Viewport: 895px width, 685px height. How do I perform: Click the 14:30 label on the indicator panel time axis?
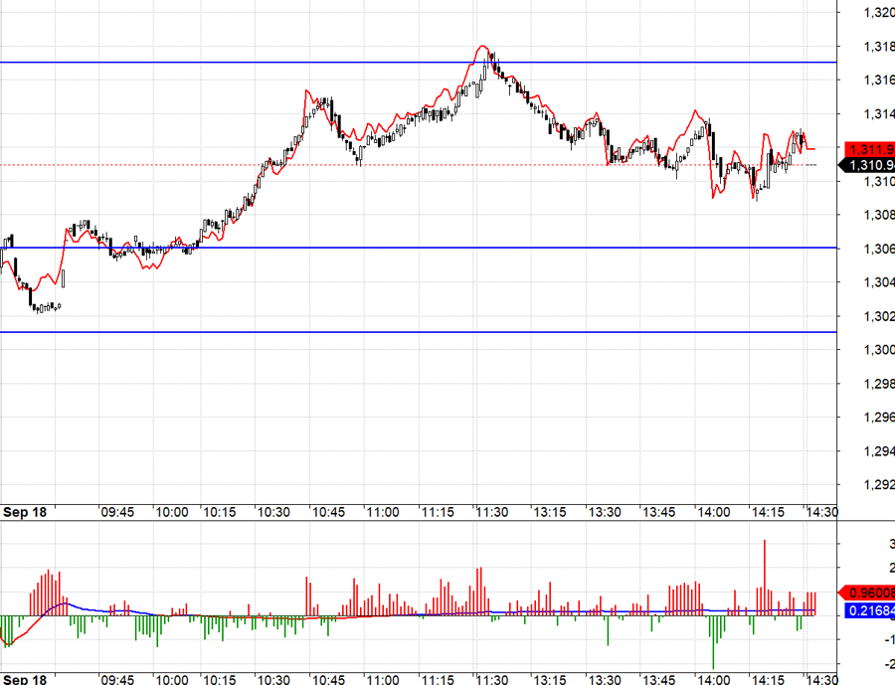click(x=821, y=679)
